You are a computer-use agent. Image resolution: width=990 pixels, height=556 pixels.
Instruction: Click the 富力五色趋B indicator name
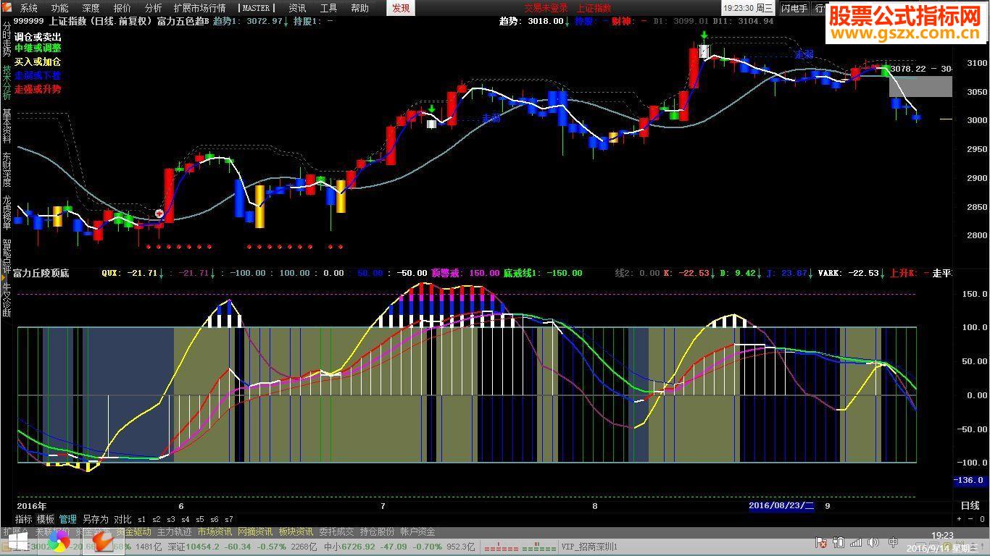coord(183,21)
